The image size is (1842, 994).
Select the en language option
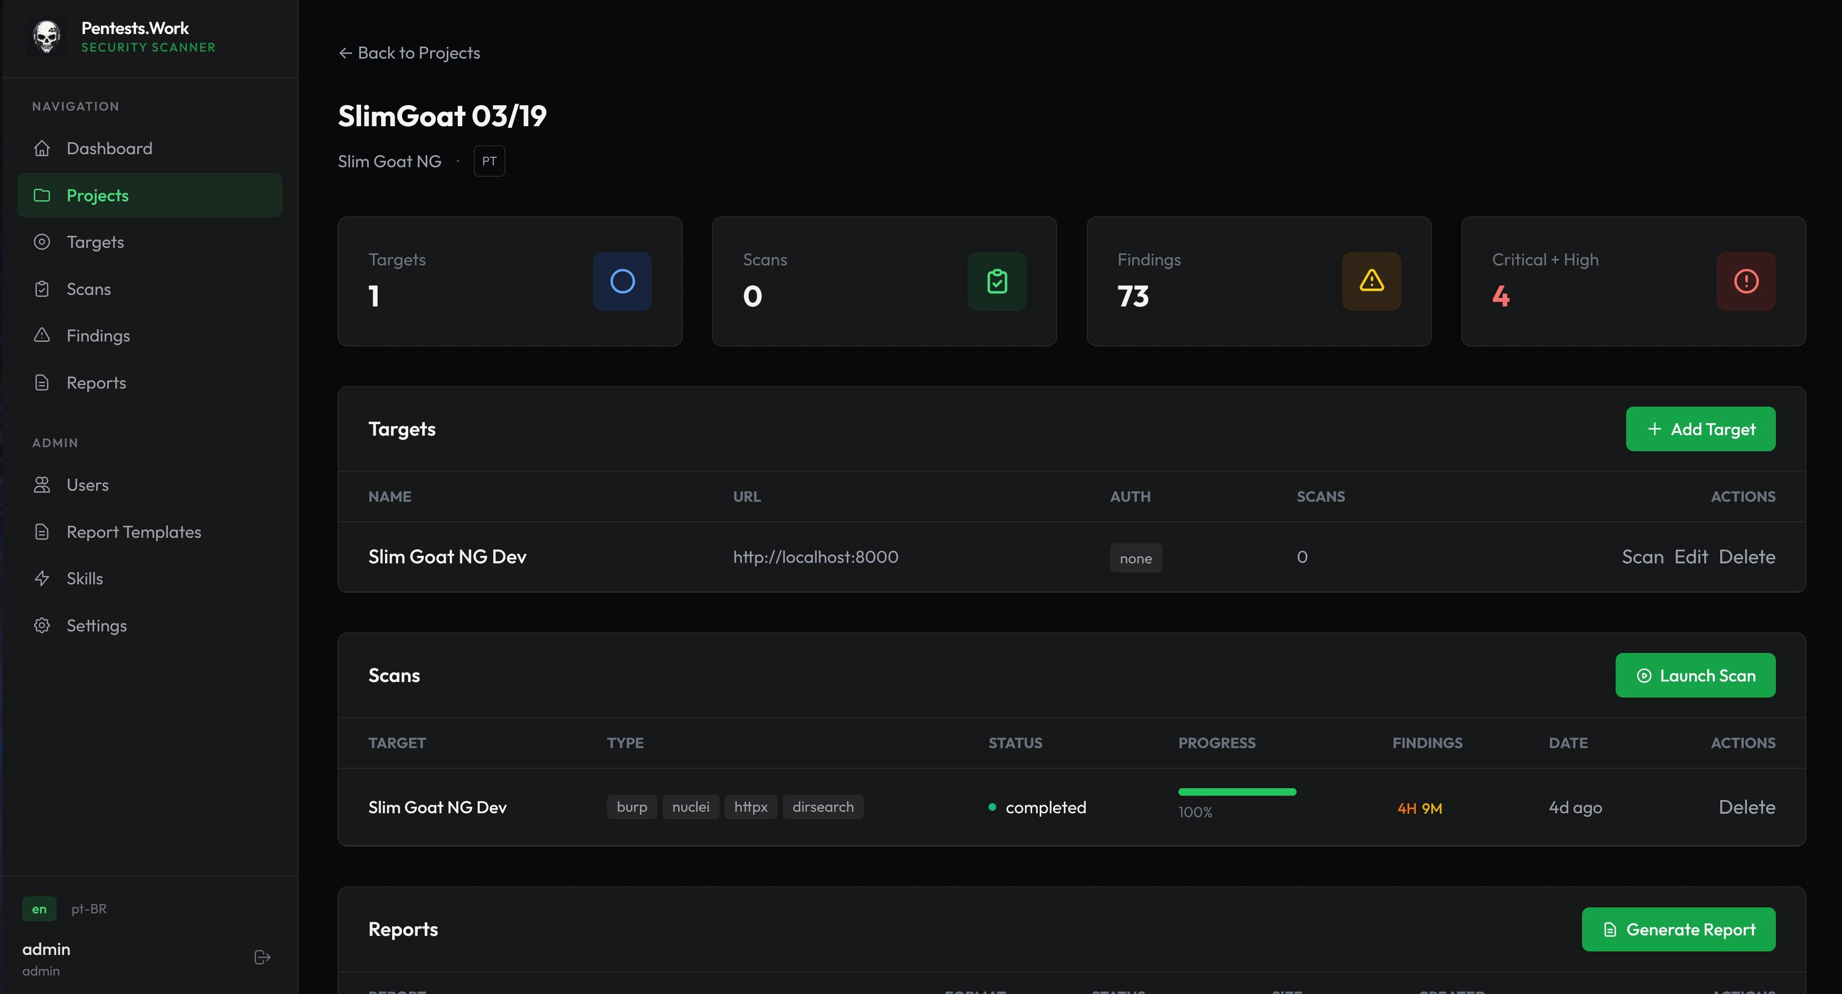tap(40, 909)
